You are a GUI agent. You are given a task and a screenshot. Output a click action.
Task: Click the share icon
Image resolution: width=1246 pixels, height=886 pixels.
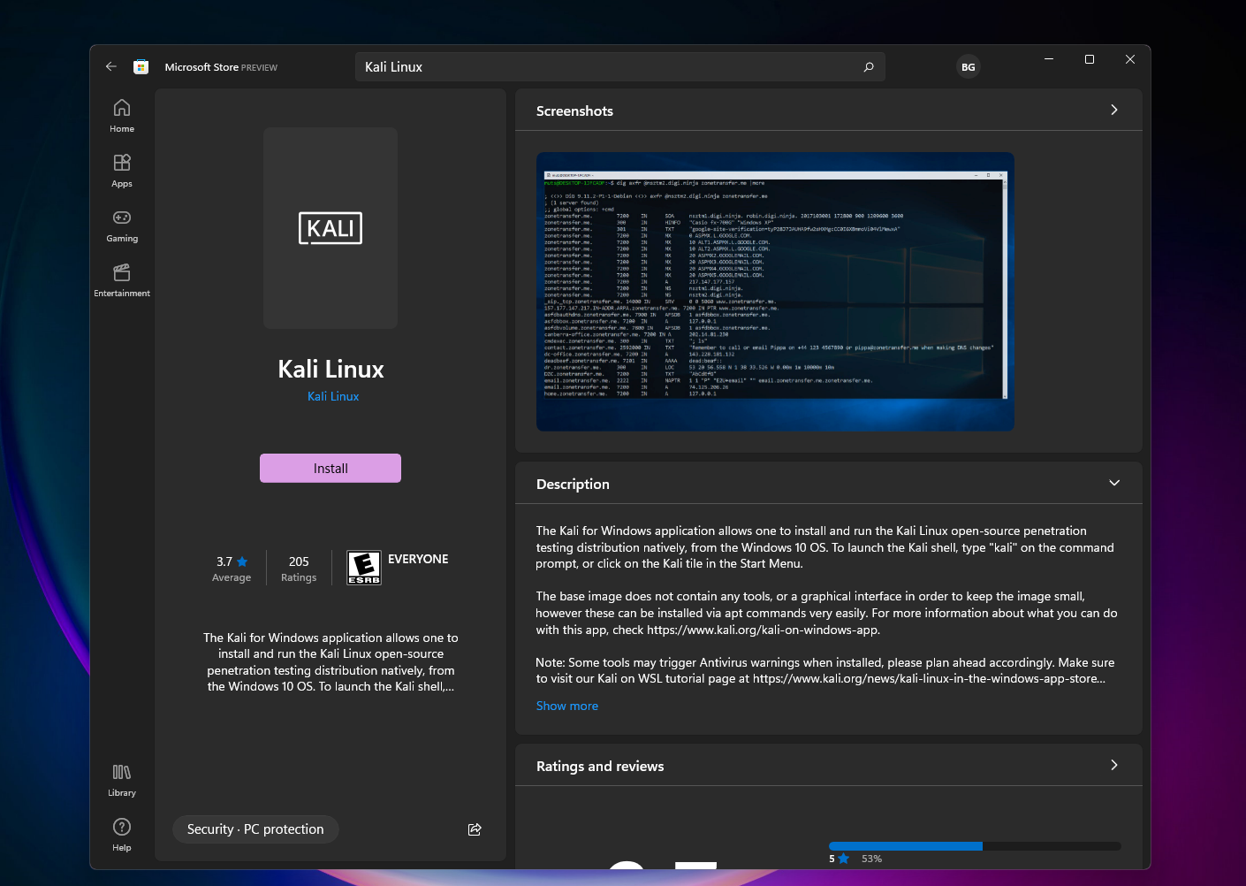(475, 829)
